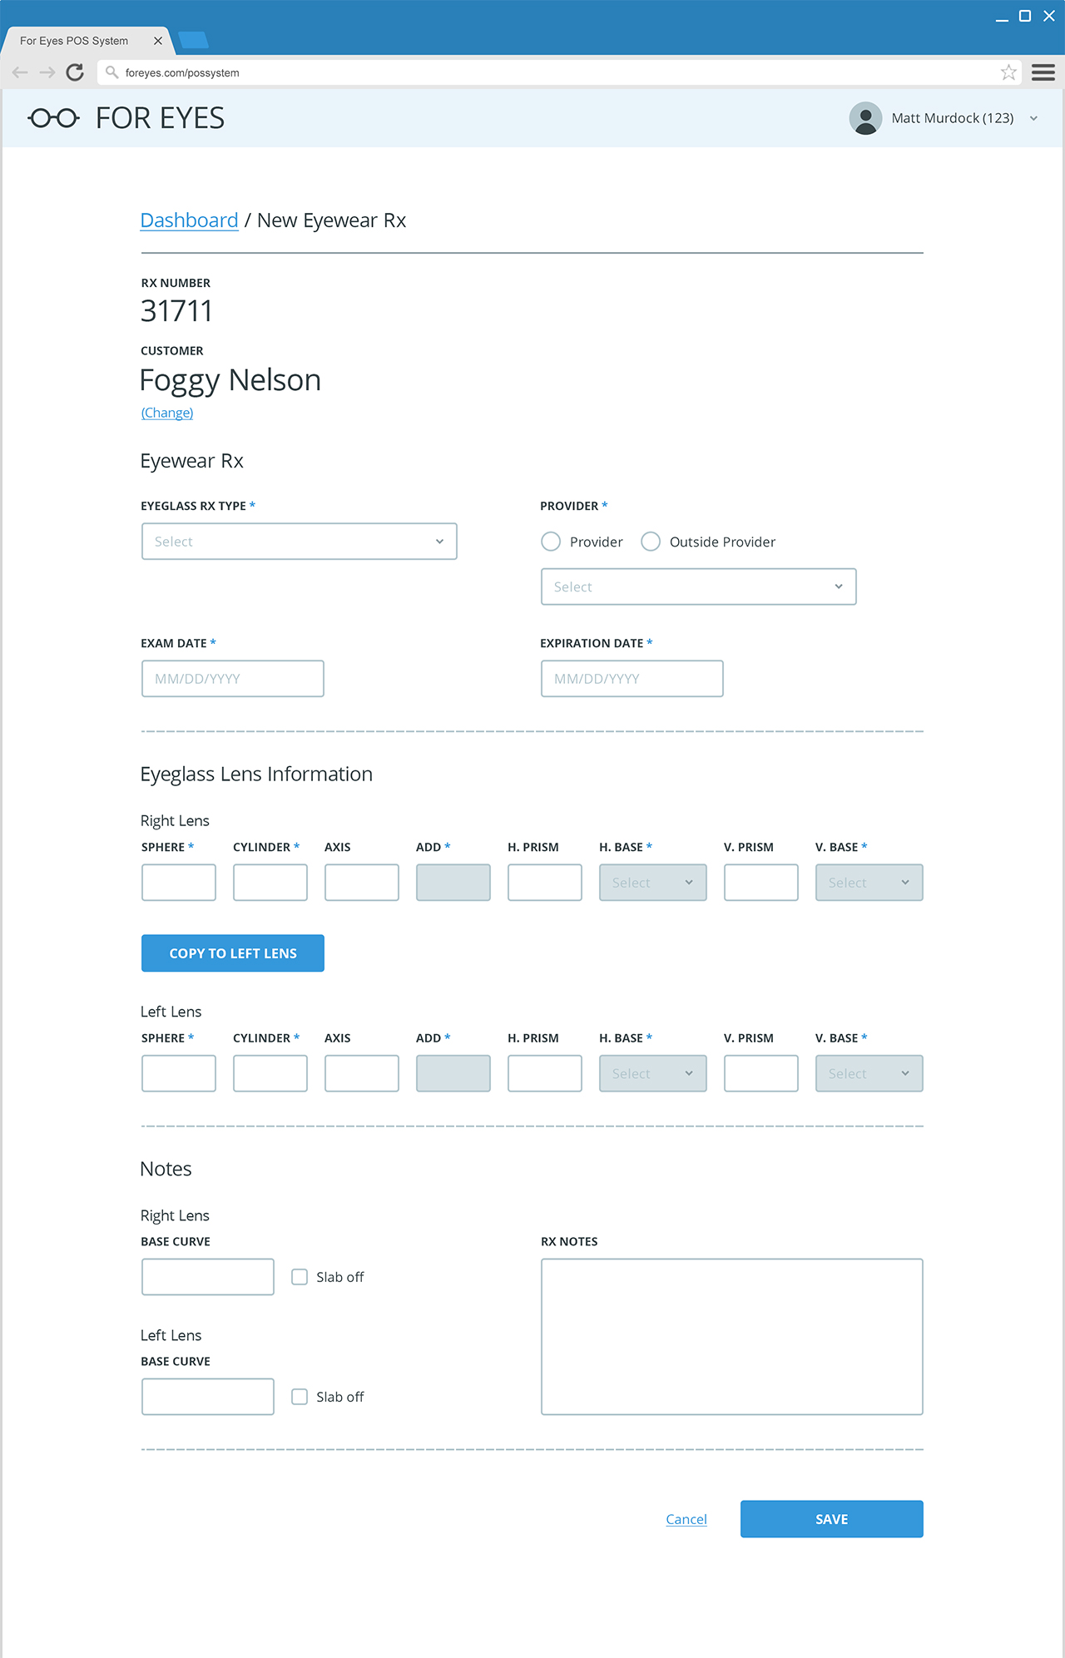Open the Right Lens H. Base dropdown
The height and width of the screenshot is (1658, 1065).
point(653,883)
